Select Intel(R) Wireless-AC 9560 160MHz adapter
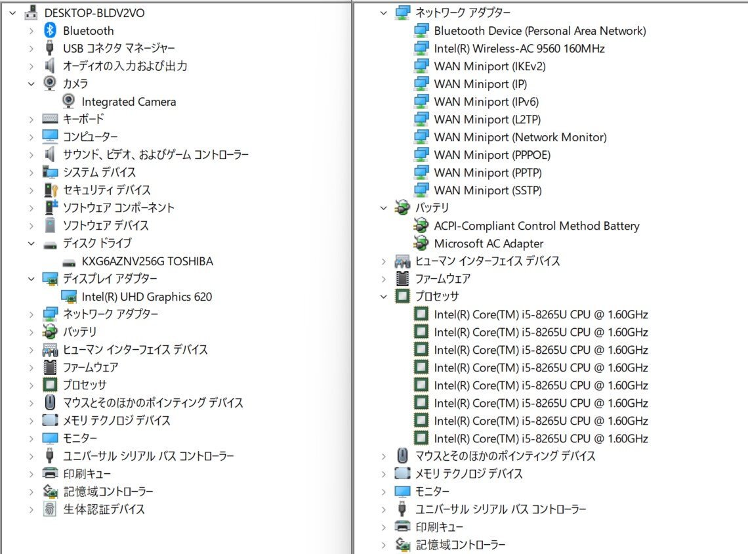This screenshot has height=554, width=748. (x=519, y=48)
